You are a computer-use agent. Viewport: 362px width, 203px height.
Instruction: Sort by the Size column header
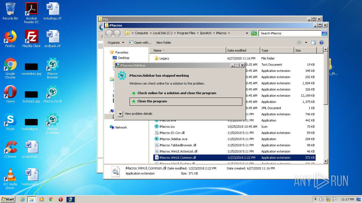tap(305, 50)
